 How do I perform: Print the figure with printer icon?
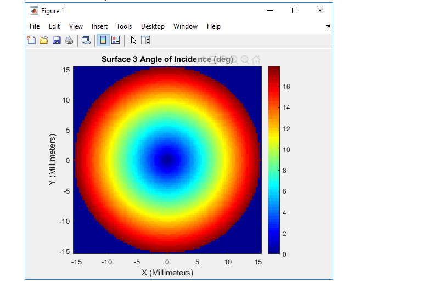(x=69, y=40)
